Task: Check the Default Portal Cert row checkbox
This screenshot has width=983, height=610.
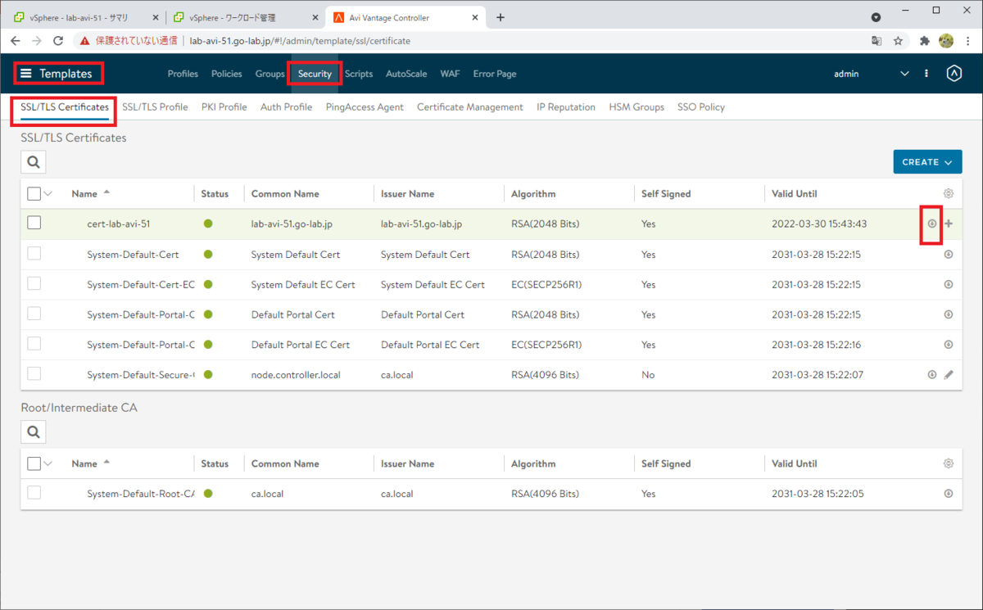Action: pos(34,314)
